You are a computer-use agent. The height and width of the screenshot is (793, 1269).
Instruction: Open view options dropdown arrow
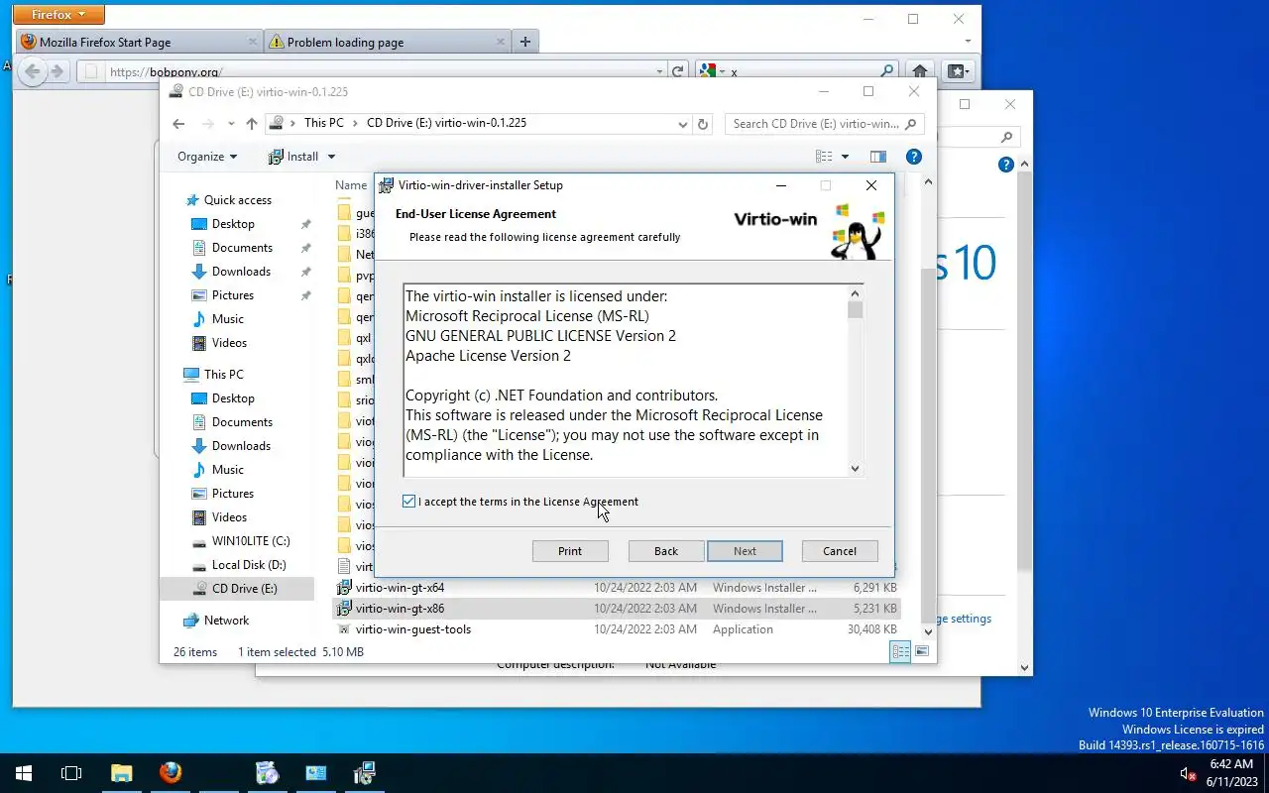pyautogui.click(x=845, y=157)
